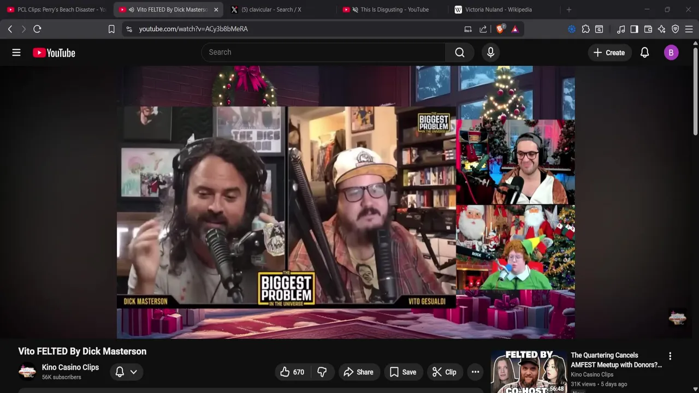
Task: Open Brave Rewards triangle icon
Action: 515,29
